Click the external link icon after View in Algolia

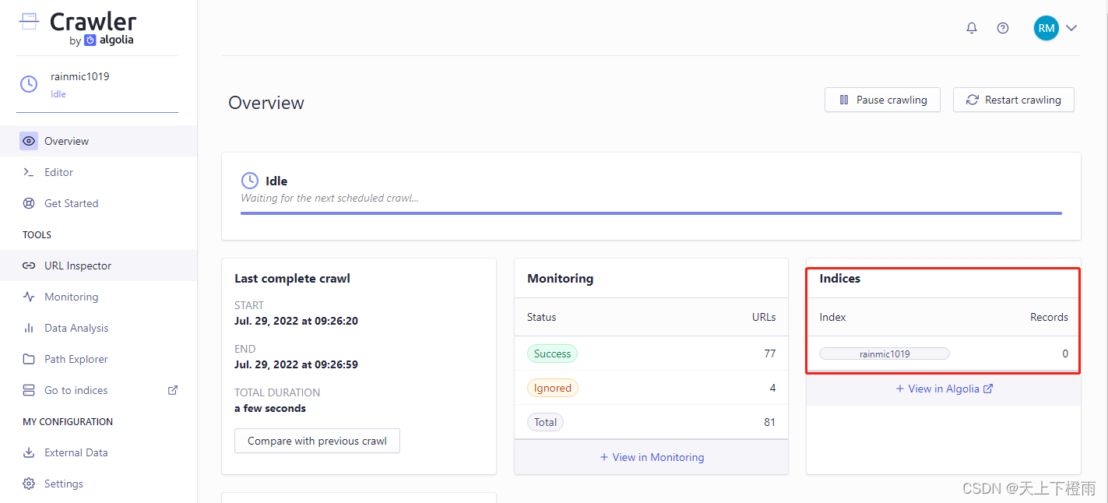click(x=988, y=389)
